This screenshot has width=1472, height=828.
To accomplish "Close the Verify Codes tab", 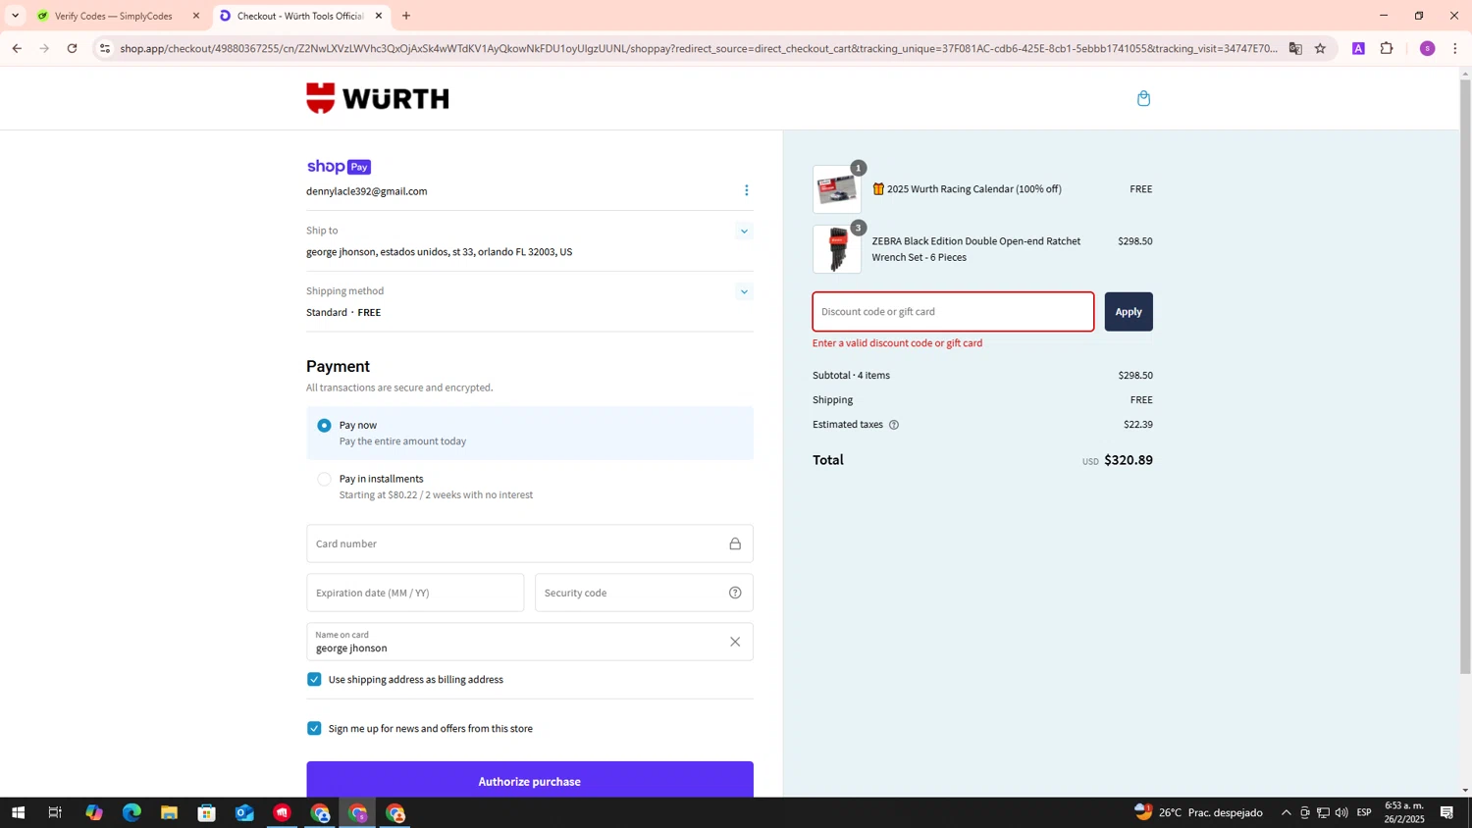I will pyautogui.click(x=195, y=16).
